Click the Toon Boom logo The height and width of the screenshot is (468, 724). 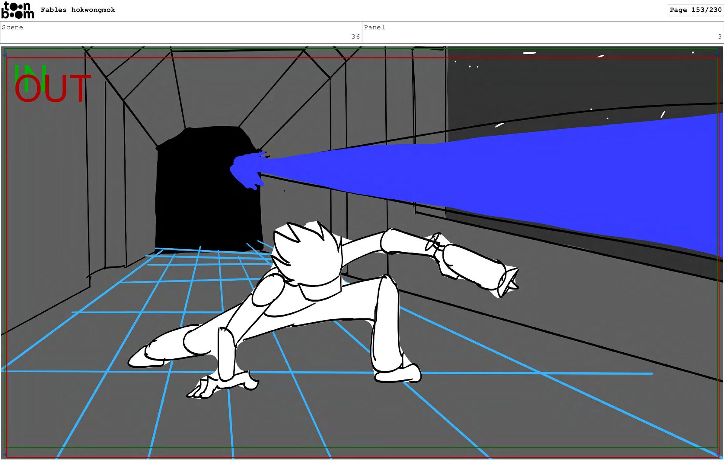(17, 10)
